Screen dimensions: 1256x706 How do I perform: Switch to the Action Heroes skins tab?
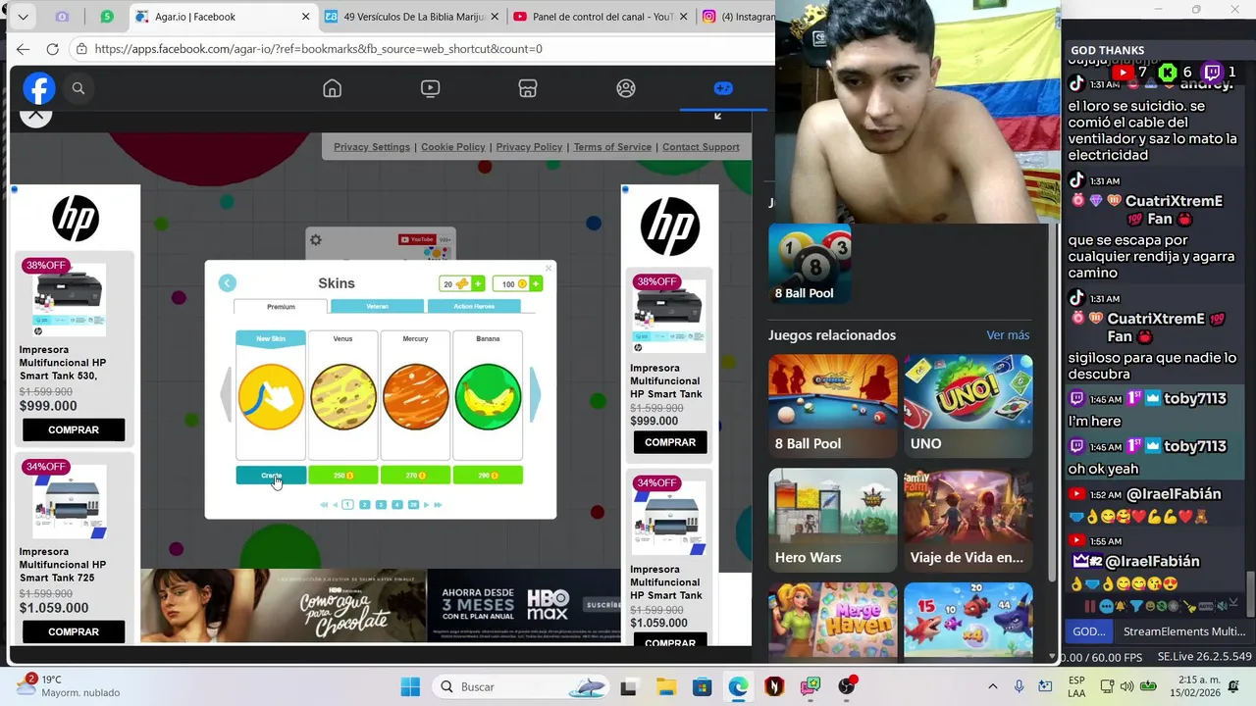474,307
